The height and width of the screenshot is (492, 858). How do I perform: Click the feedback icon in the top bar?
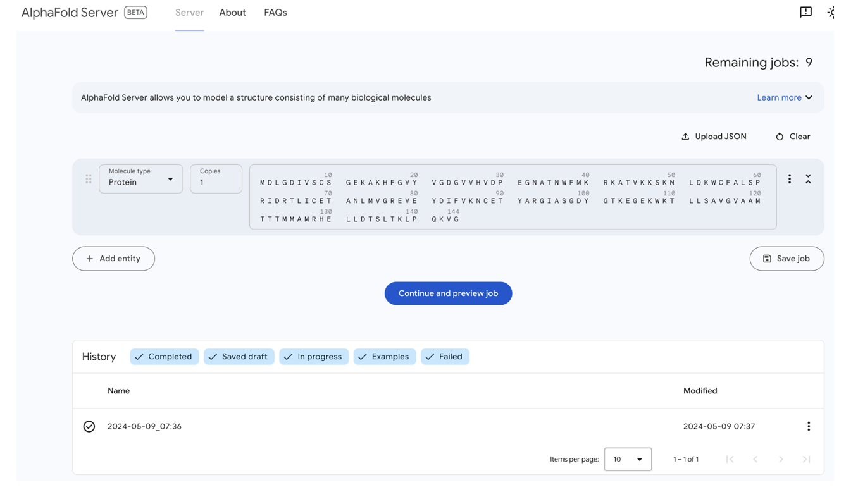(805, 12)
